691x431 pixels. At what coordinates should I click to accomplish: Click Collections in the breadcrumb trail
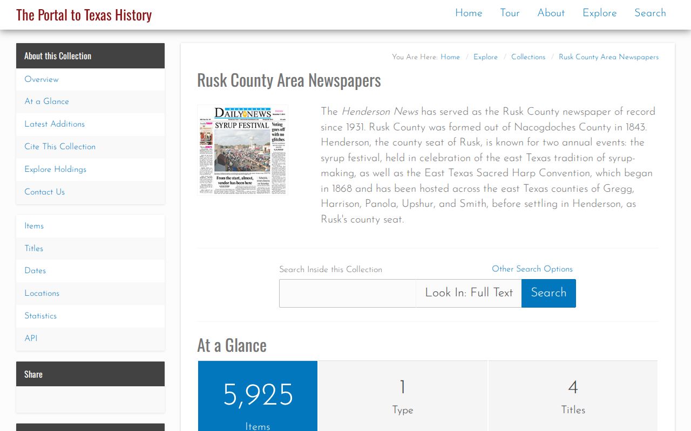pyautogui.click(x=528, y=57)
